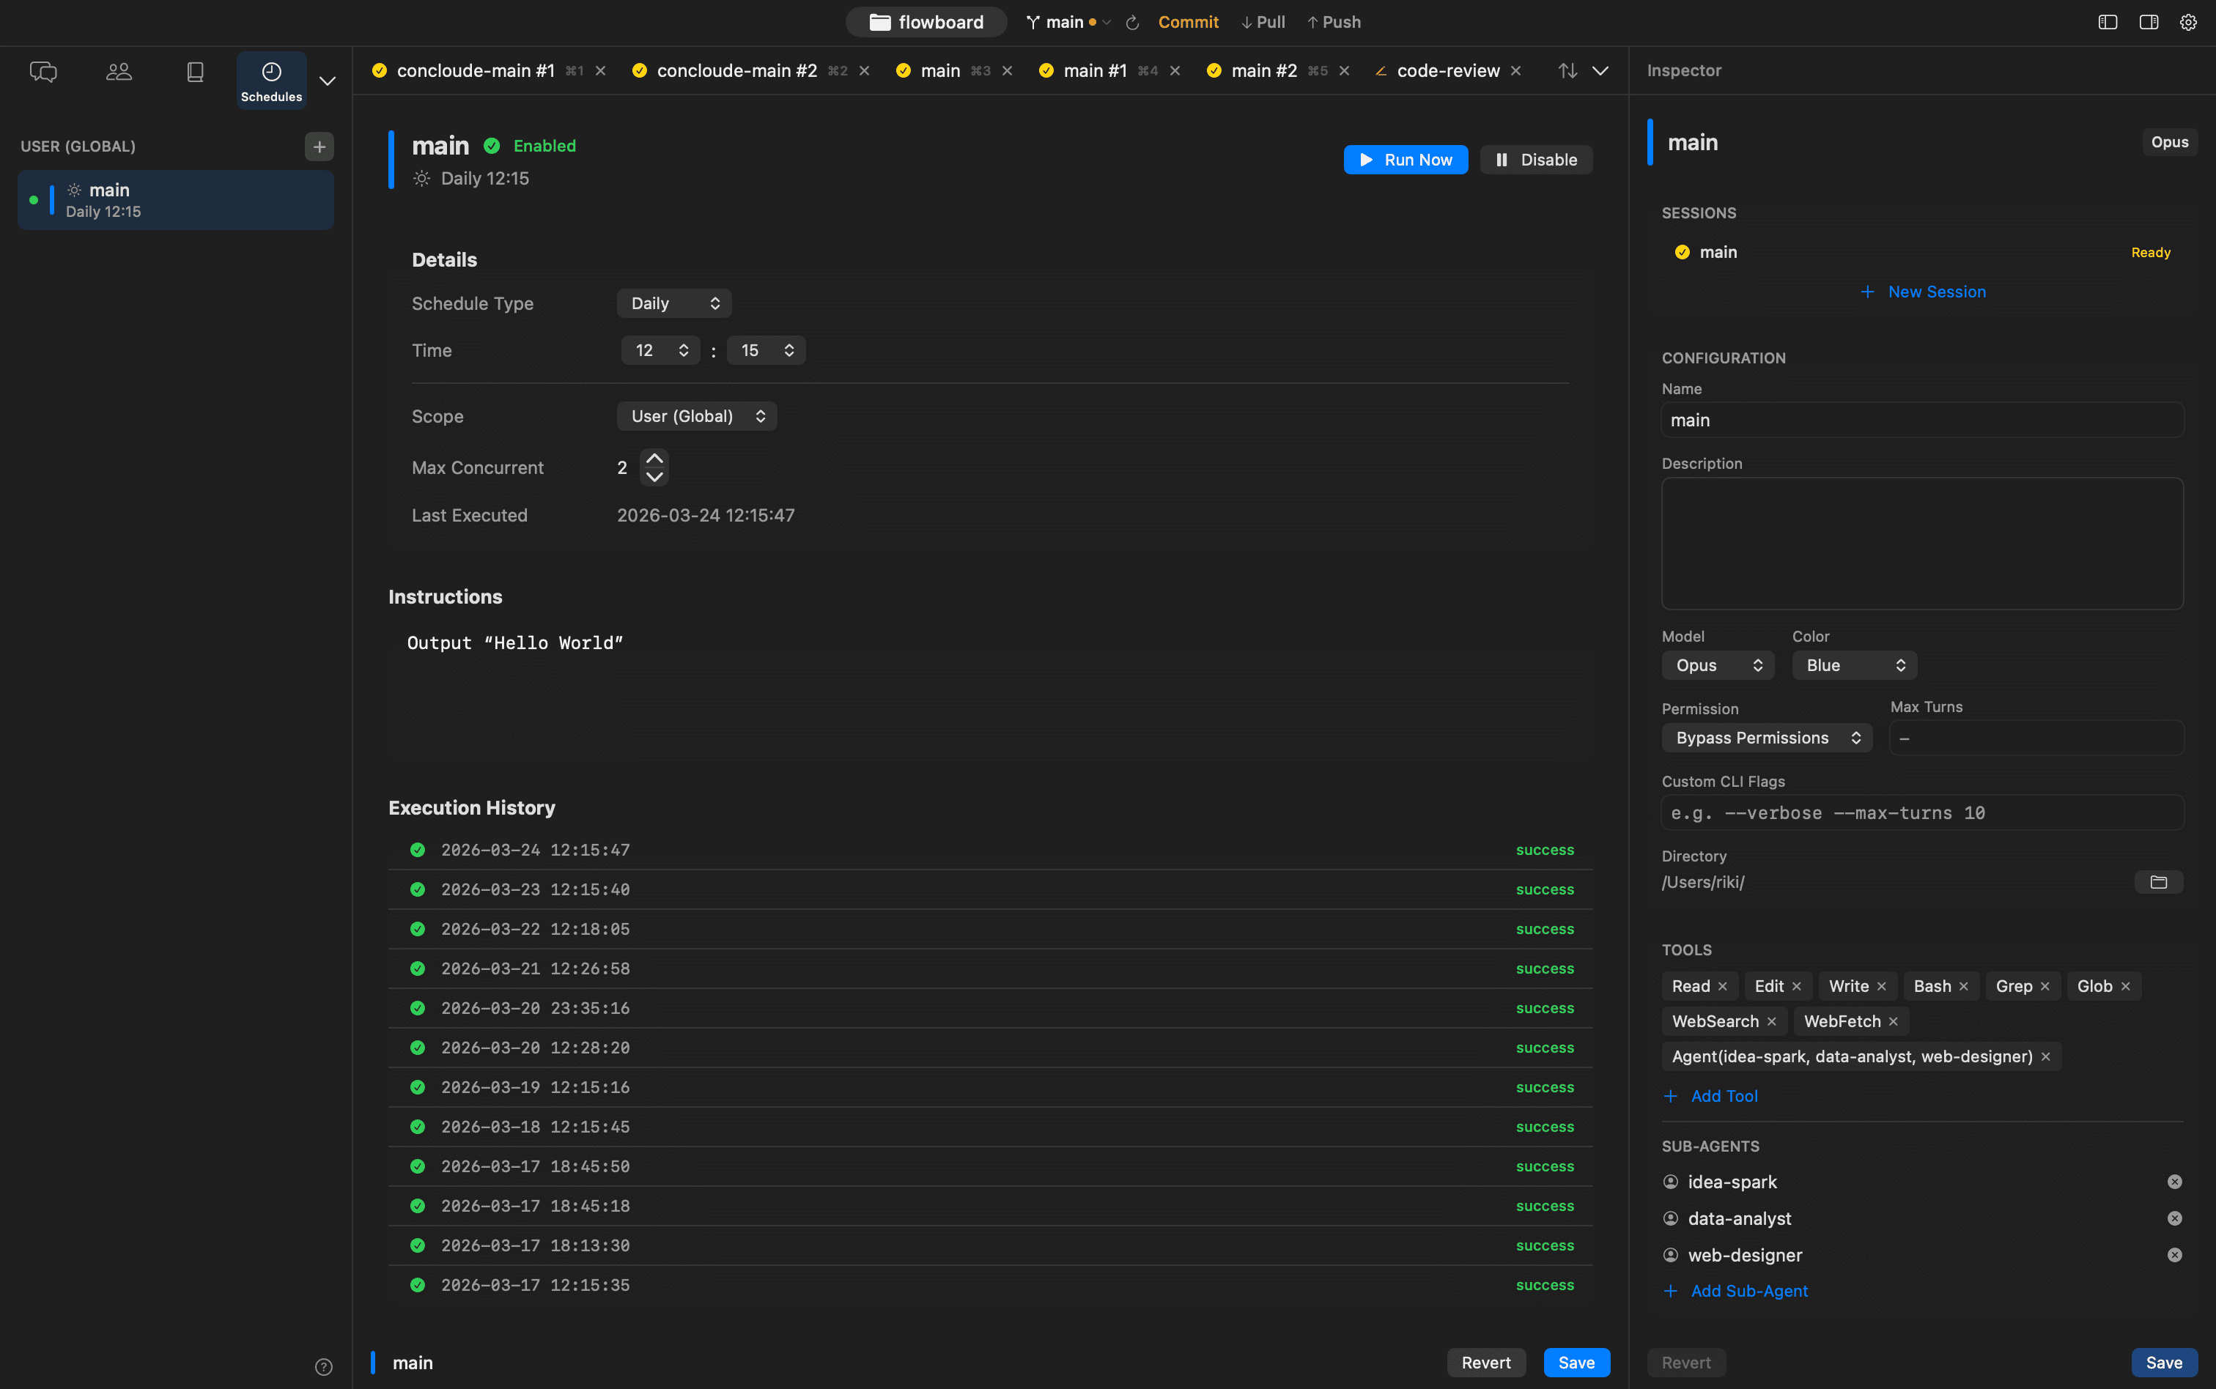Open the agents people icon
The image size is (2216, 1389).
point(119,72)
